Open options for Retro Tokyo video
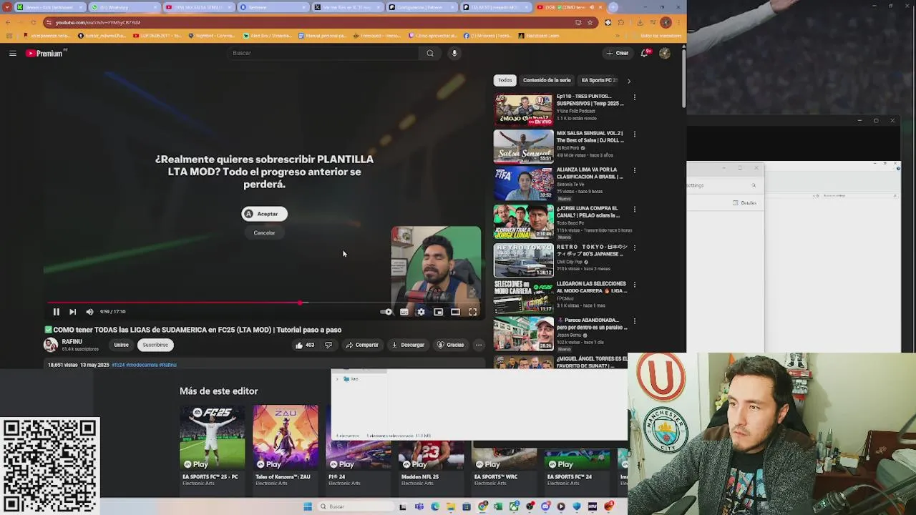Viewport: 916px width, 515px height. point(634,247)
